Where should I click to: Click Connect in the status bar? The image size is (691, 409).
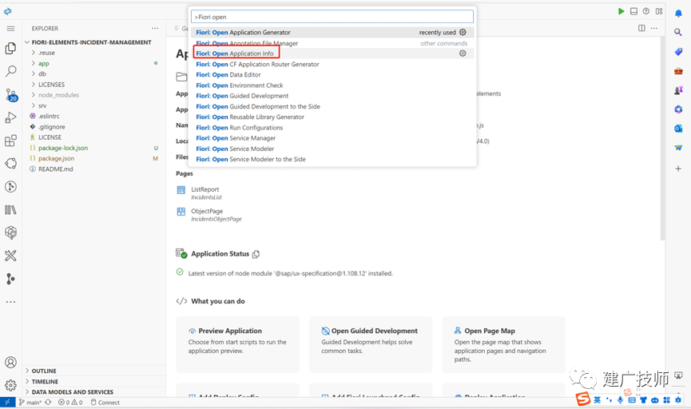tap(105, 403)
